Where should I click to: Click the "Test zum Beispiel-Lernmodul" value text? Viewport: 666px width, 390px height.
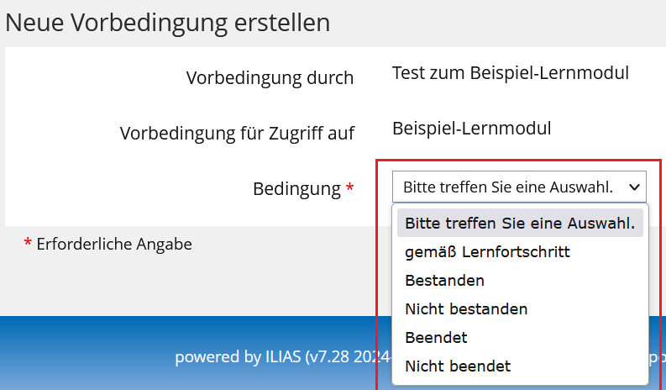pos(510,73)
